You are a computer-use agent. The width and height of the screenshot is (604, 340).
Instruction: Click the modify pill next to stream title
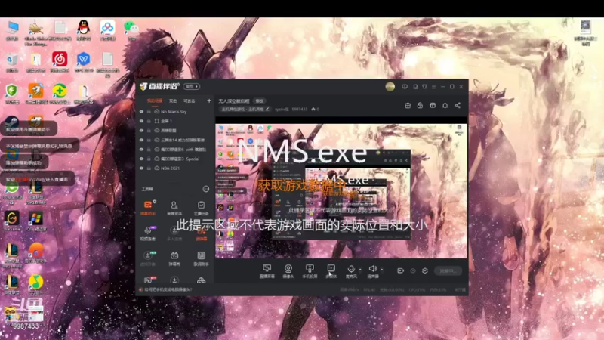260,101
